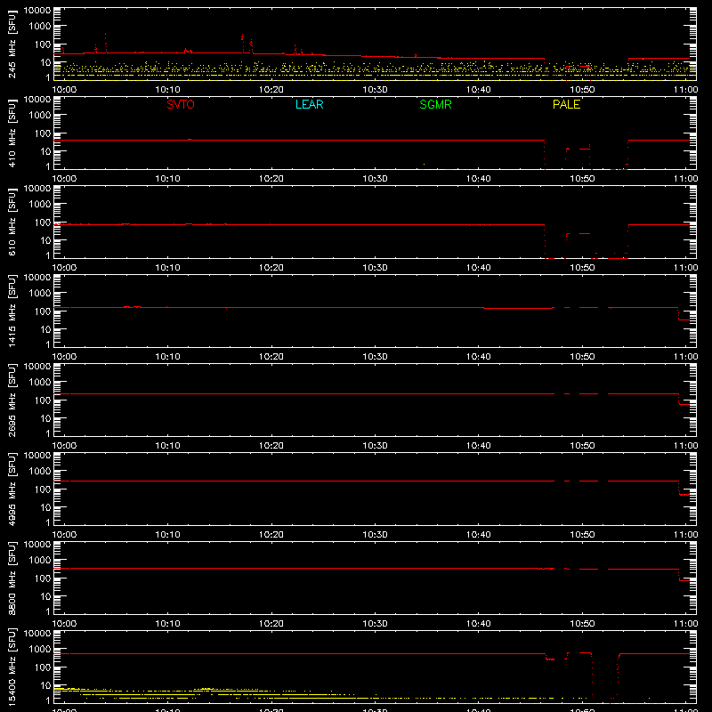This screenshot has height=712, width=712.
Task: Click the 11:00 label under the 610 MHz plot
Action: click(685, 268)
